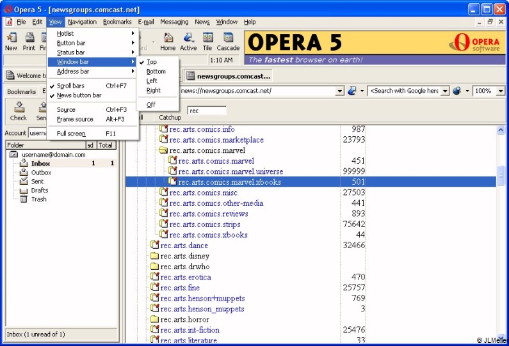
Task: Click the globe icon beside search field
Action: point(456,91)
